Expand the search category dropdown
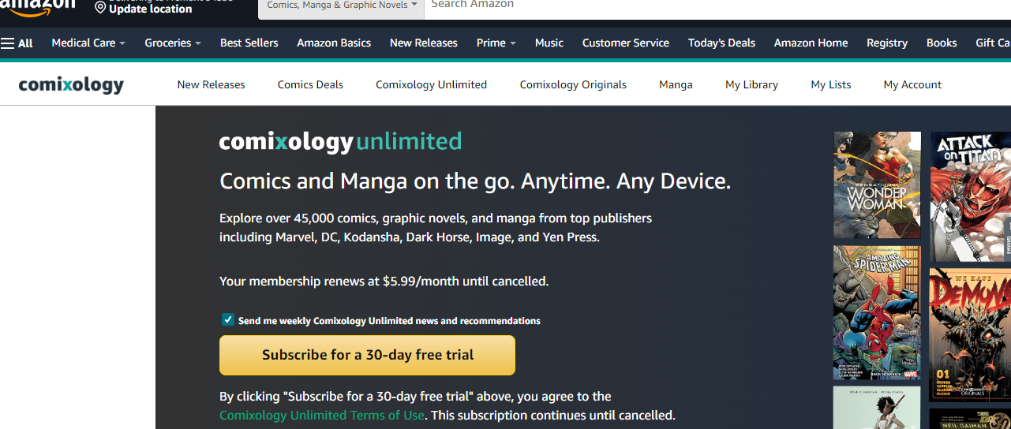 pyautogui.click(x=342, y=6)
